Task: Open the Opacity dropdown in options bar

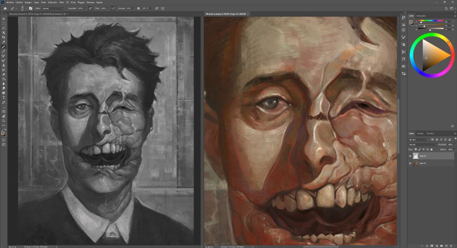Action: 85,8
